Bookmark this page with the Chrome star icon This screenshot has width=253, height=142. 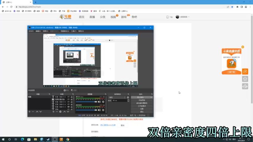pyautogui.click(x=232, y=7)
